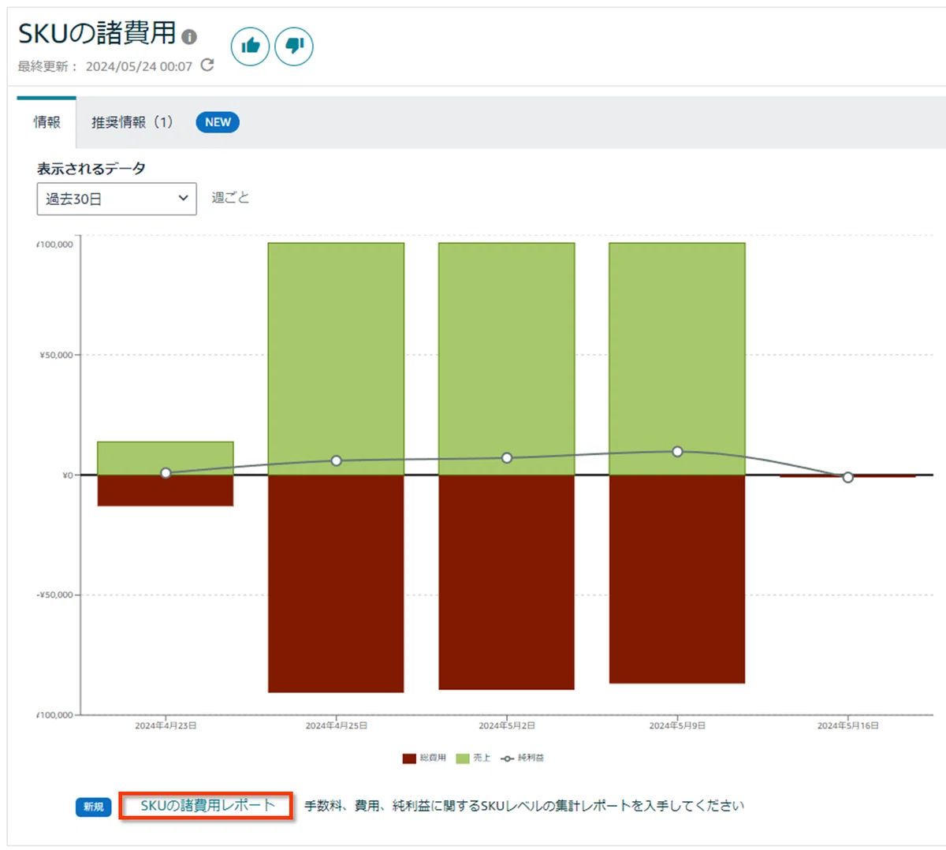Toggle the 総費用 legend entry
The height and width of the screenshot is (850, 946).
424,759
